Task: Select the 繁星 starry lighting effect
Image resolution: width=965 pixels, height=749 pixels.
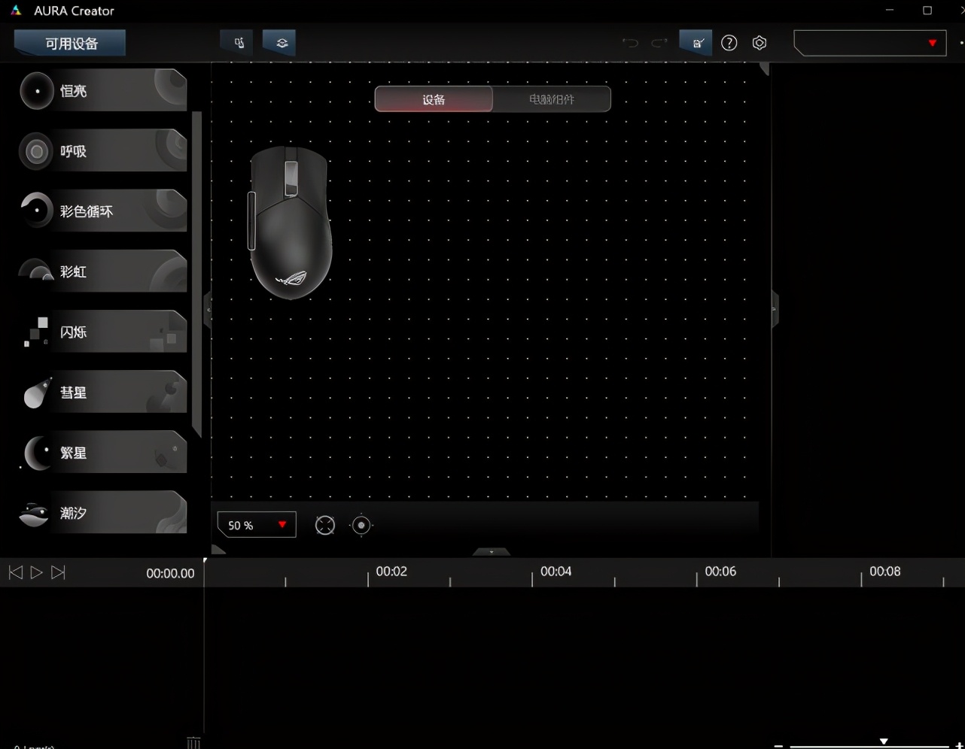Action: click(x=103, y=452)
